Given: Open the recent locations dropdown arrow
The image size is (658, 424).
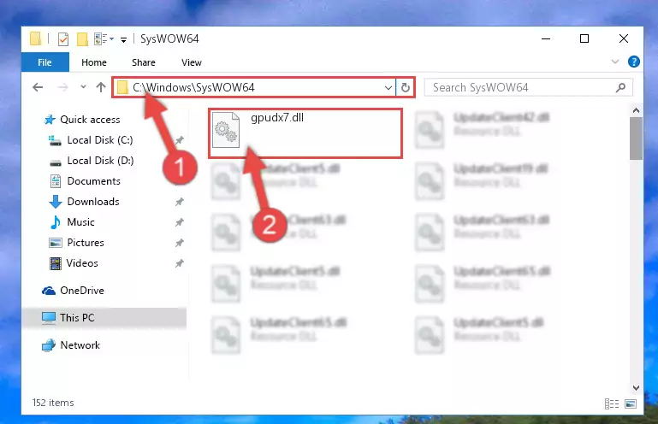Looking at the screenshot, I should pyautogui.click(x=83, y=87).
